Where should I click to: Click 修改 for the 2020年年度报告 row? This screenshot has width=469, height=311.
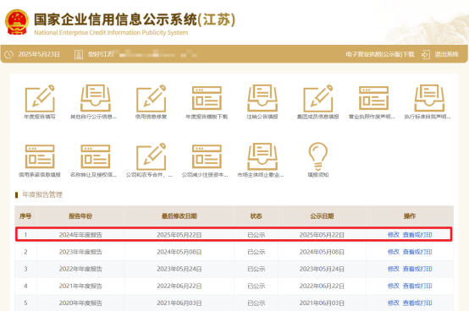pos(394,303)
